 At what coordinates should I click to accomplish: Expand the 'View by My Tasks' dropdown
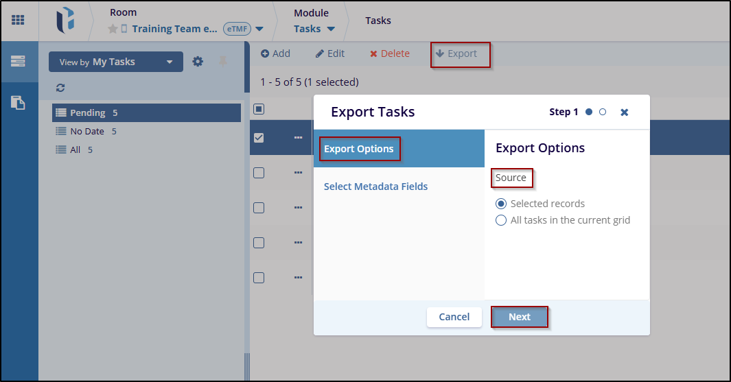pyautogui.click(x=115, y=62)
